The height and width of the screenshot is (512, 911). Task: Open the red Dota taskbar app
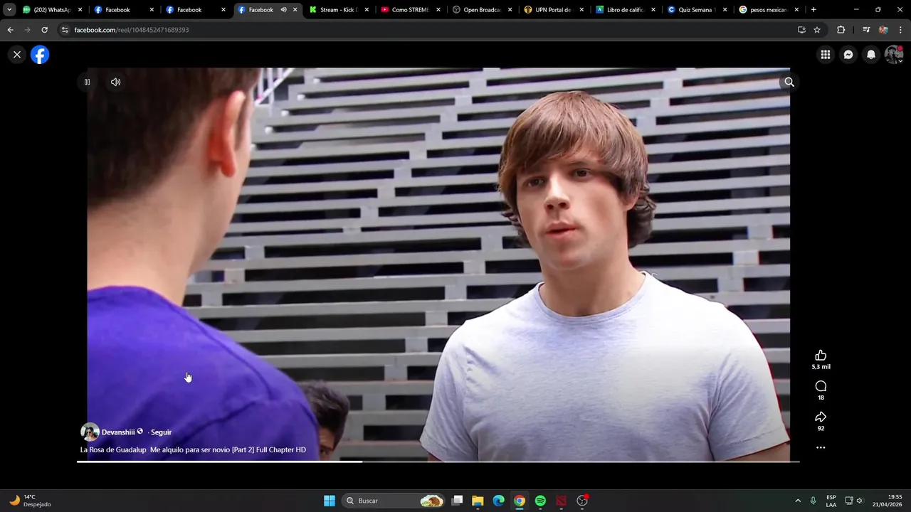562,501
